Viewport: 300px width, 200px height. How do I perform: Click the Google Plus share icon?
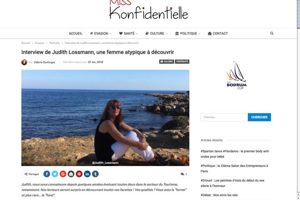click(63, 174)
